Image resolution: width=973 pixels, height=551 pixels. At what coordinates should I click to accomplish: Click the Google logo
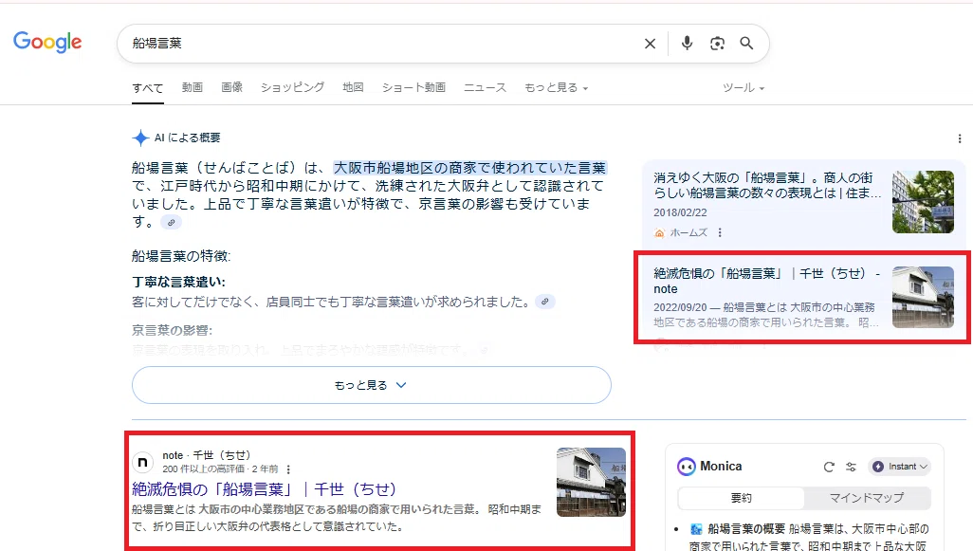pos(47,42)
